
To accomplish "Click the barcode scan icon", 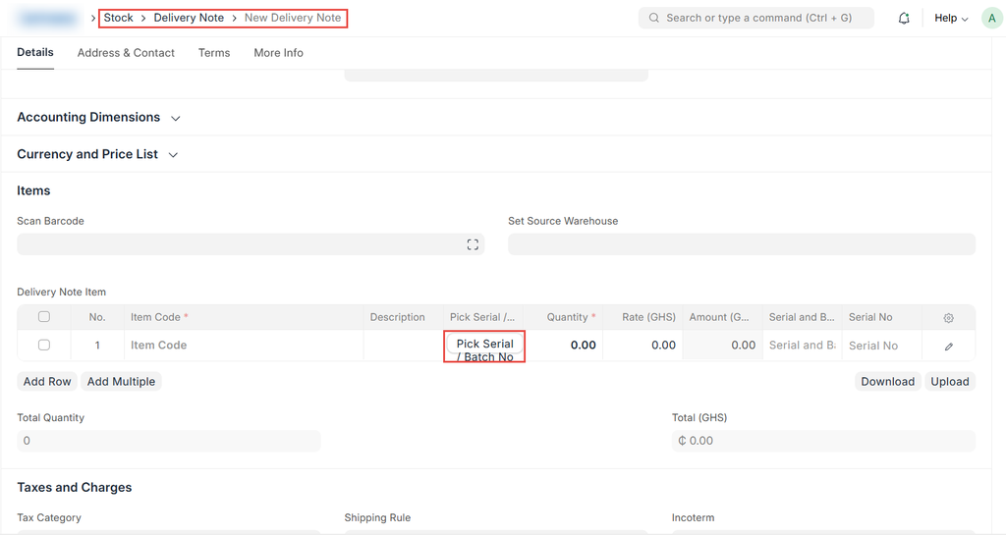I will (x=473, y=244).
